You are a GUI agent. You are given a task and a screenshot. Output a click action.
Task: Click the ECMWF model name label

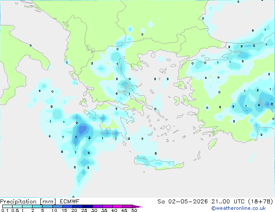point(70,201)
